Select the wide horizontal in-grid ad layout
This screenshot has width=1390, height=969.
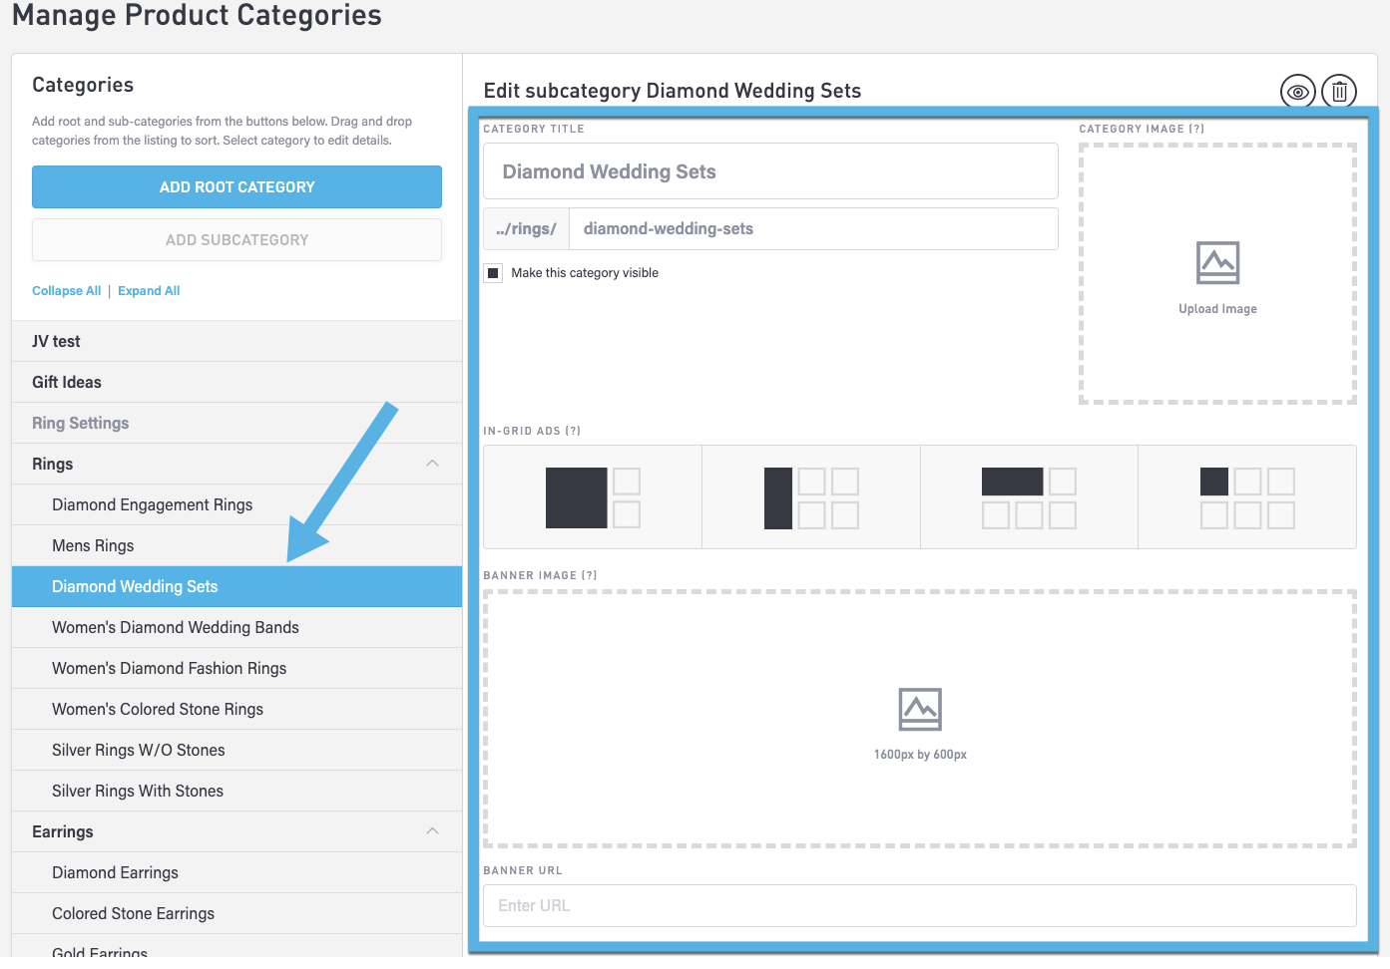(1029, 497)
